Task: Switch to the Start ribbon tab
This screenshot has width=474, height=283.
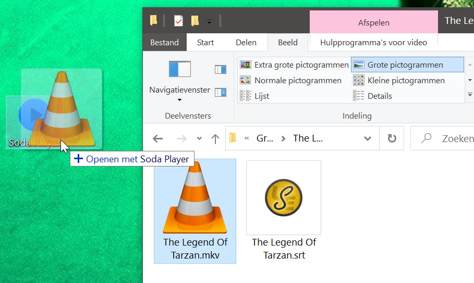Action: point(205,43)
